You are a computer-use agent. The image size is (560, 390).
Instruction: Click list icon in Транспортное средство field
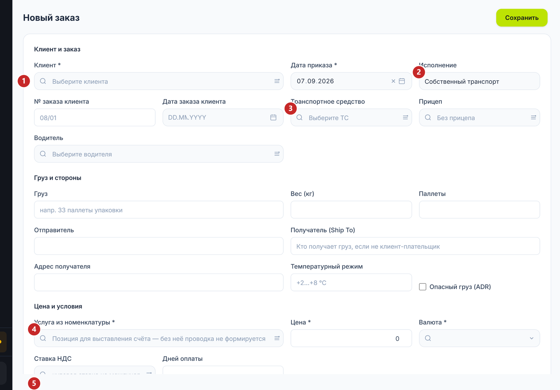pos(405,117)
